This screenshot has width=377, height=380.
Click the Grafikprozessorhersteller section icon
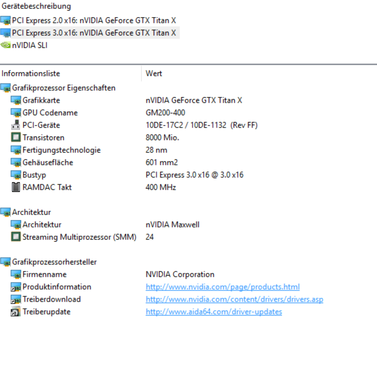tap(6, 262)
